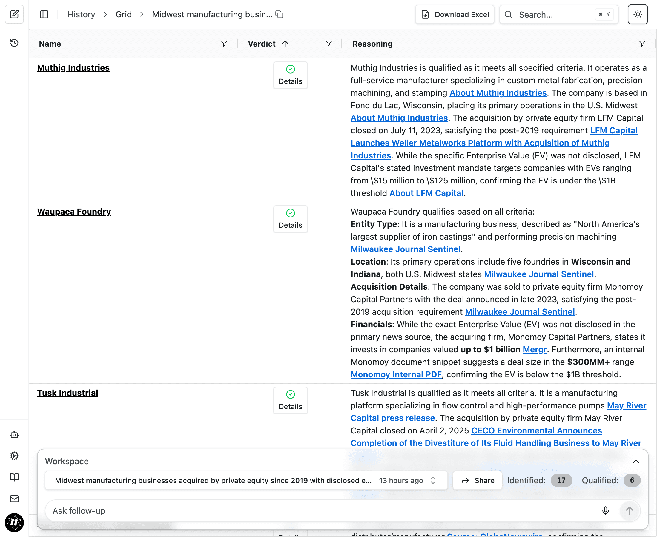Select Grid in the breadcrumb
Viewport: 657px width, 537px height.
pyautogui.click(x=124, y=14)
